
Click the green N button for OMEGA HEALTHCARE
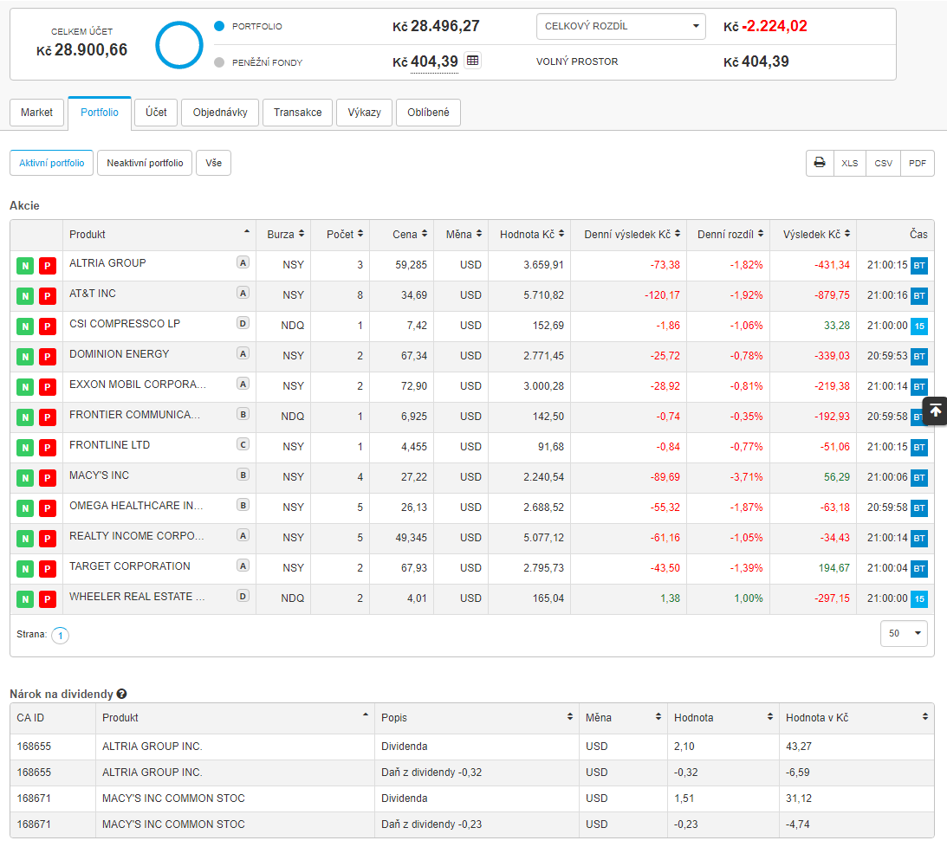[x=25, y=508]
